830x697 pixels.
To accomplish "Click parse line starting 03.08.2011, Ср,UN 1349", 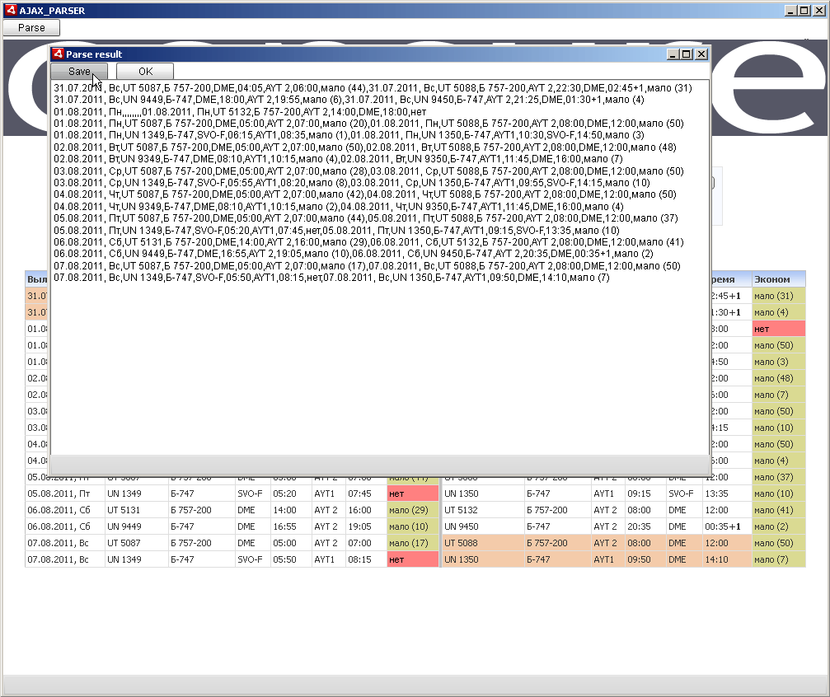I will 351,183.
